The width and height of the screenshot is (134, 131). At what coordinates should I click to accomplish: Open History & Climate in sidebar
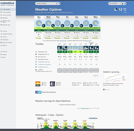tap(7, 42)
